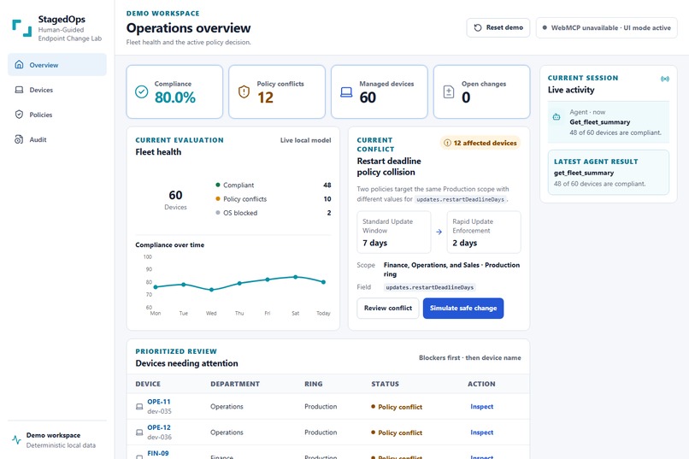Viewport: 689px width, 459px height.
Task: Click the Review conflict button
Action: coord(387,309)
